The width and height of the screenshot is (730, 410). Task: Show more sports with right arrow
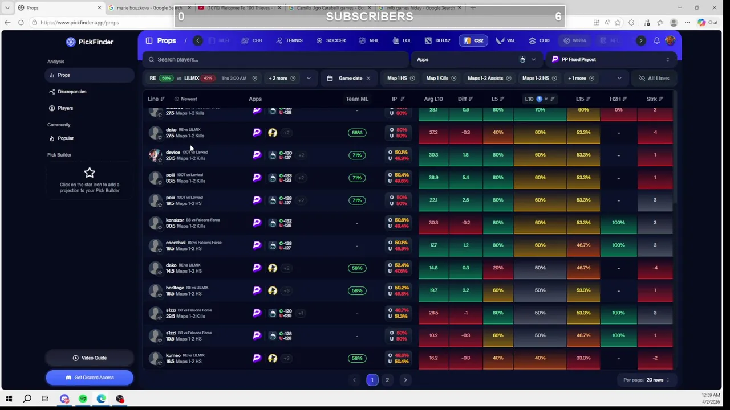coord(640,40)
